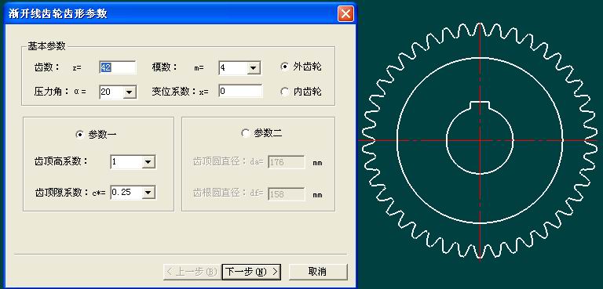
Task: Click the 基本参数 group label
Action: tap(46, 47)
